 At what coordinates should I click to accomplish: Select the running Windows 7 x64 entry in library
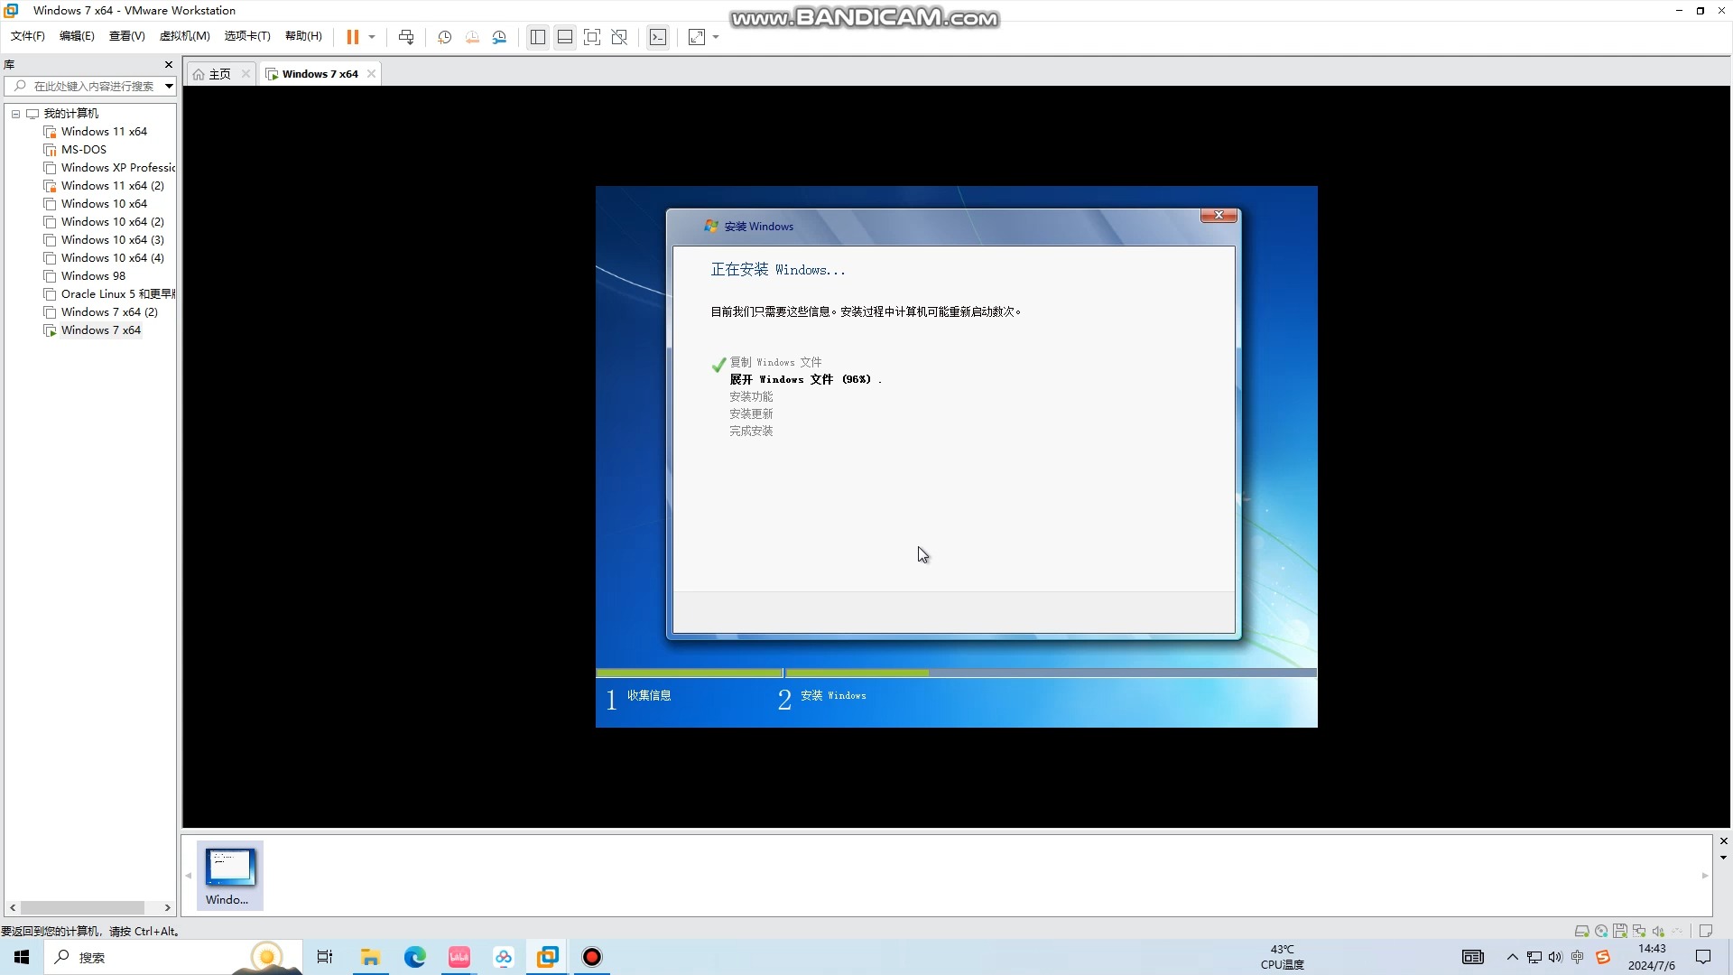coord(100,330)
